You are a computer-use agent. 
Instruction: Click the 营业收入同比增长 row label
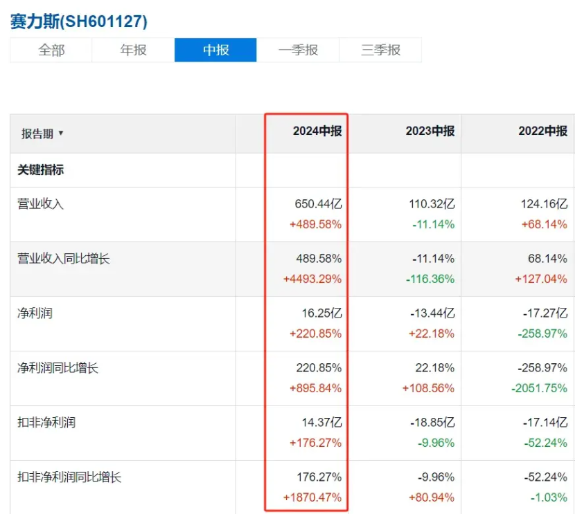pos(64,259)
